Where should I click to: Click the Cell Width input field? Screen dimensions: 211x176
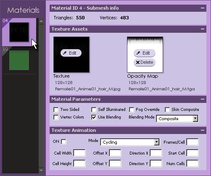tap(79, 153)
